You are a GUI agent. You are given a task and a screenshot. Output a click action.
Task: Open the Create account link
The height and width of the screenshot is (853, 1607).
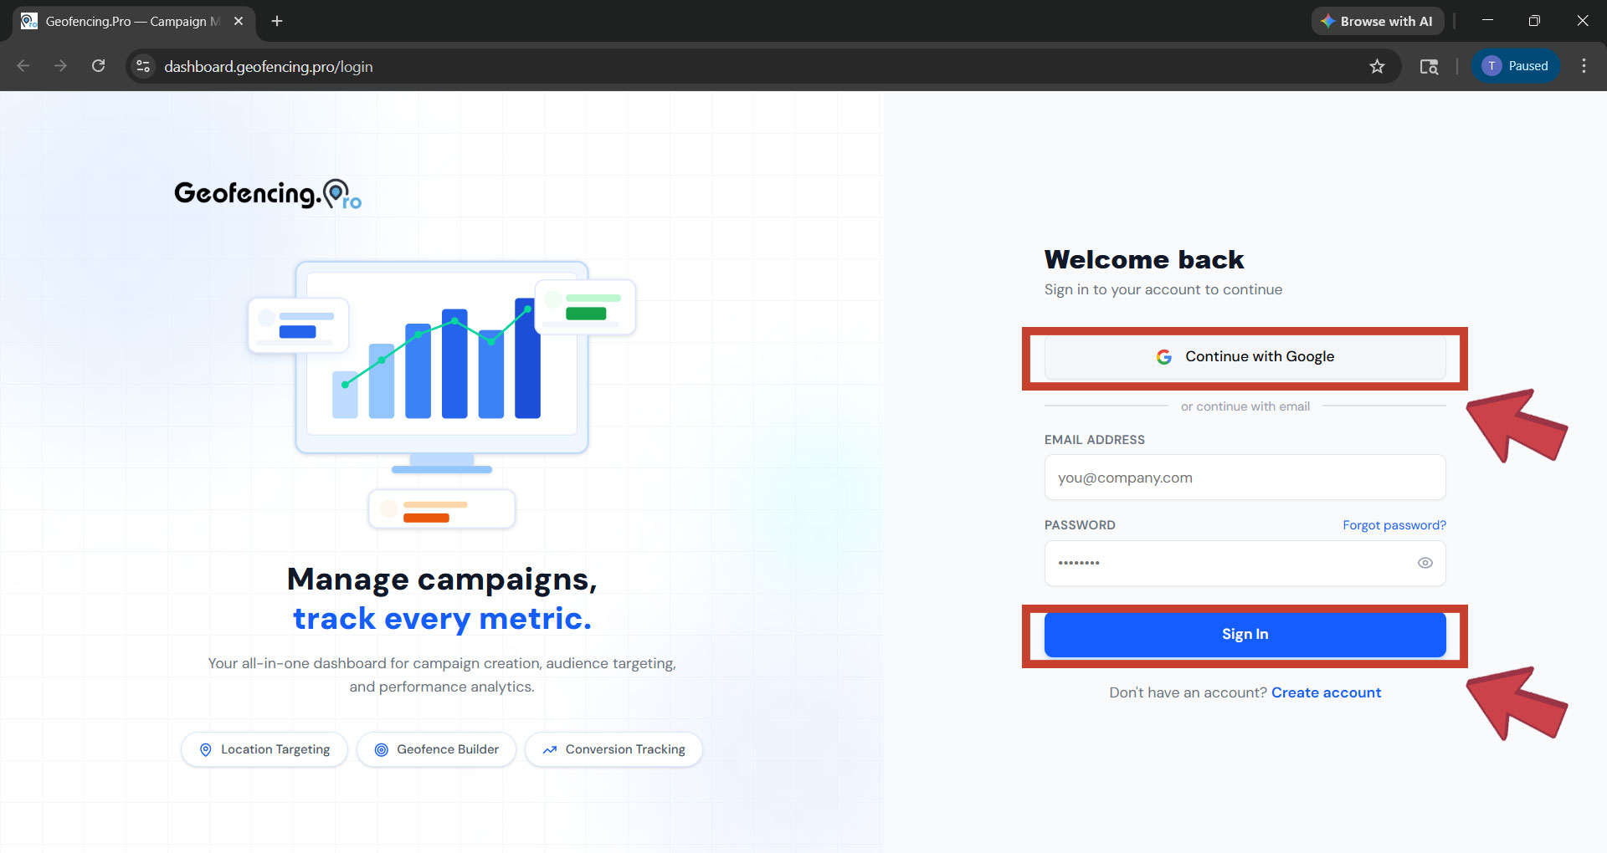[x=1326, y=692]
